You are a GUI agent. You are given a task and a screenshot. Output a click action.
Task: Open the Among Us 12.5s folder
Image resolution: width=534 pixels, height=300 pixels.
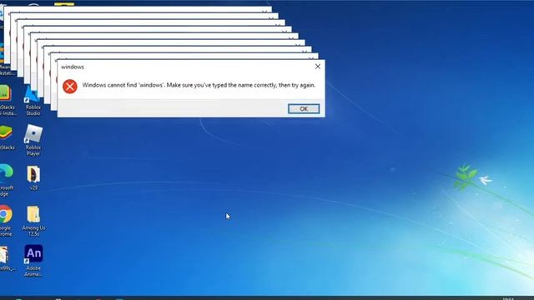pos(33,221)
